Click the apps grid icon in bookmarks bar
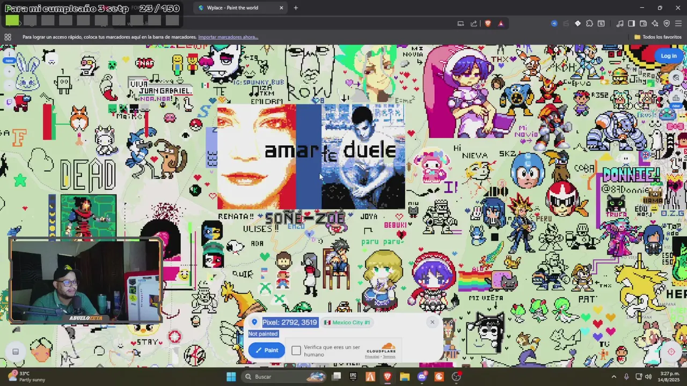687x386 pixels. tap(8, 37)
